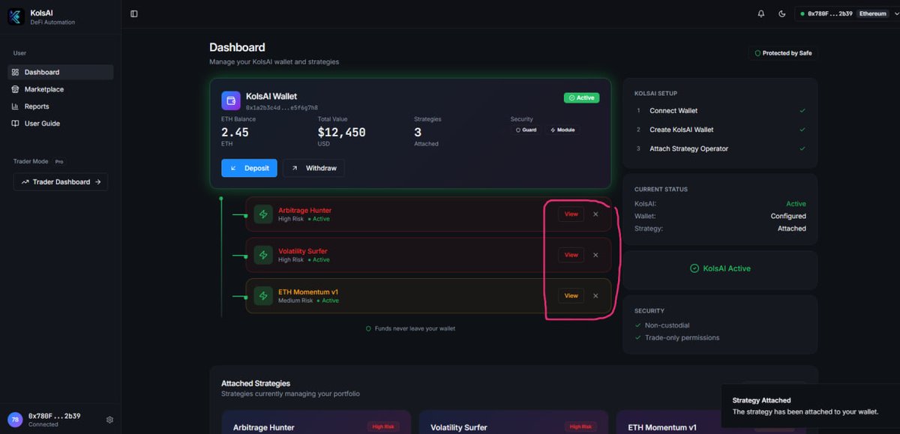Click High Risk tag on Arbitrage Hunter card
Image resolution: width=900 pixels, height=434 pixels.
(x=383, y=427)
